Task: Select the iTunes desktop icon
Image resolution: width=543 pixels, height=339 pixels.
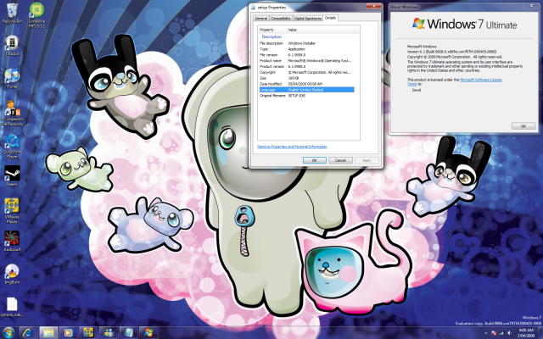Action: [12, 78]
